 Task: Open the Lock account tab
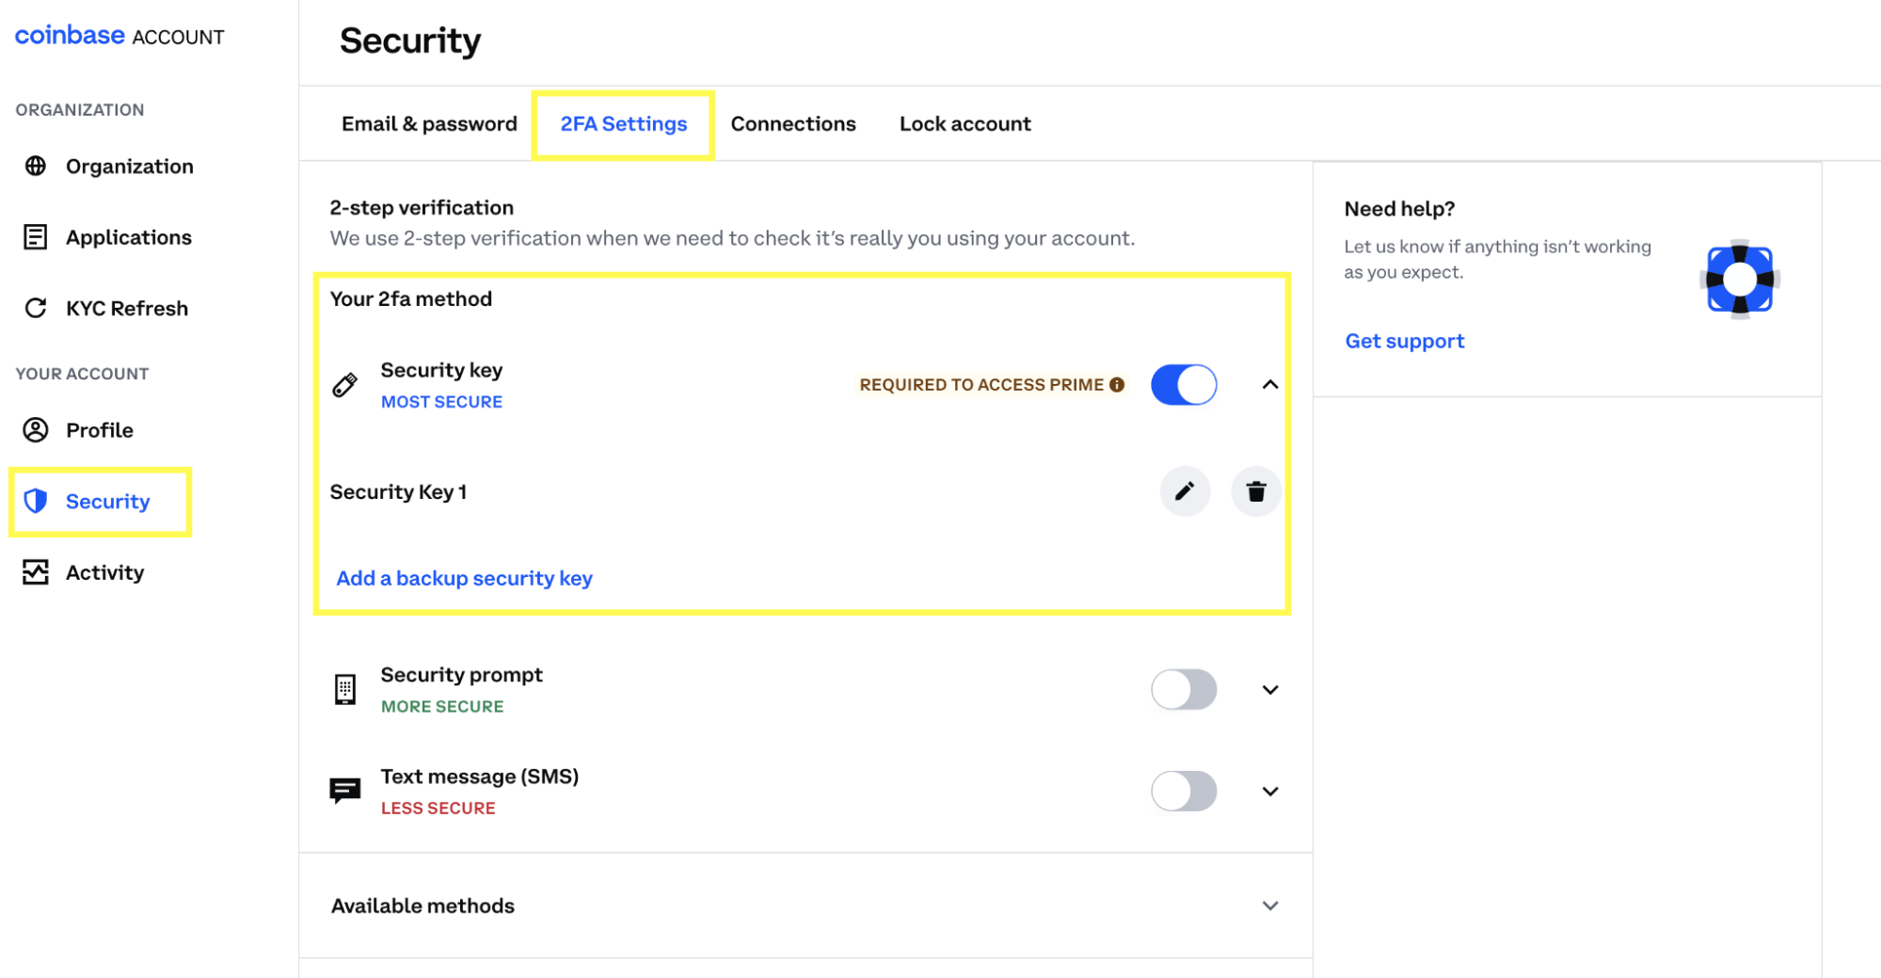click(x=964, y=123)
